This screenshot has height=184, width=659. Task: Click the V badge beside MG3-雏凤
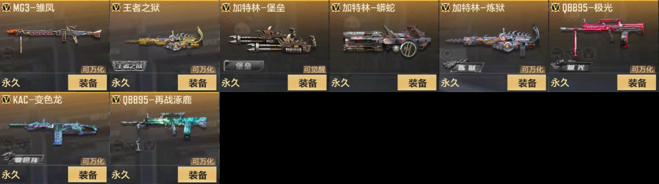click(x=6, y=7)
